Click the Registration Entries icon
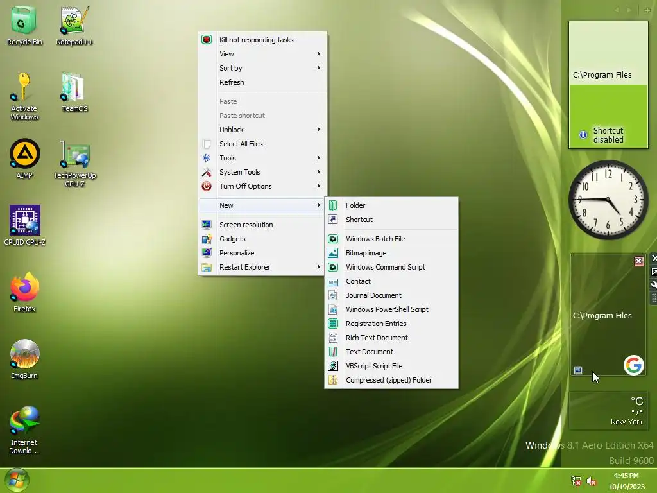The height and width of the screenshot is (493, 657). (333, 324)
